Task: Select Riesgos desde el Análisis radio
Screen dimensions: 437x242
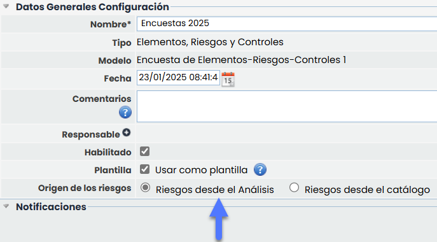Action: 145,188
